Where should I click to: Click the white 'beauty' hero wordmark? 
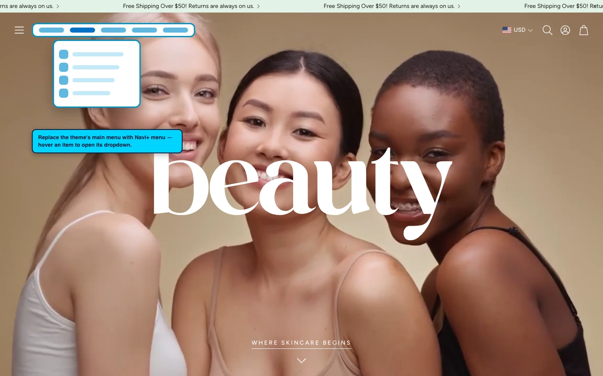click(303, 194)
